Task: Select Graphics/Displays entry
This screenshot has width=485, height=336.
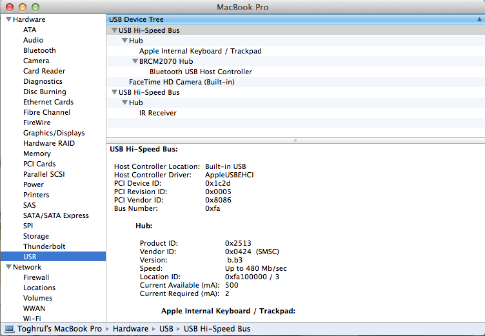Action: (54, 133)
